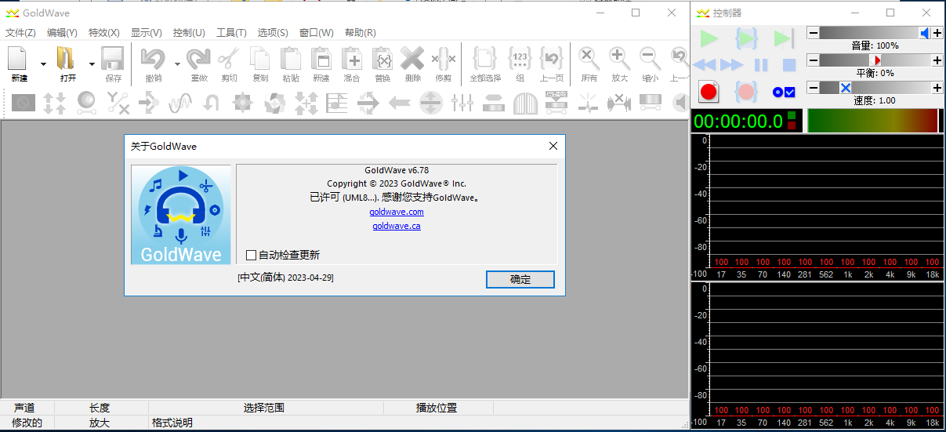Click the 音量 volume slider
The image size is (946, 432).
pos(875,33)
